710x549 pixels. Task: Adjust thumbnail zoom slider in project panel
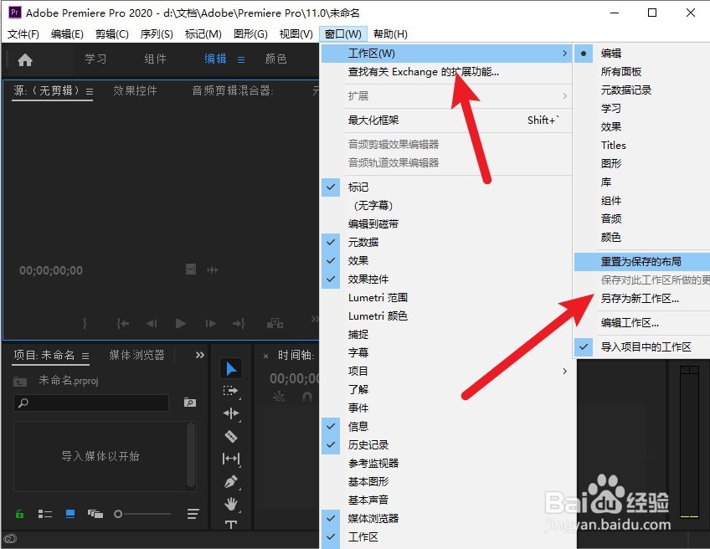(142, 514)
